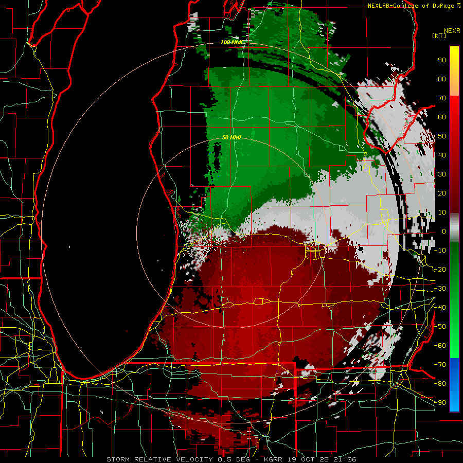The height and width of the screenshot is (463, 463).
Task: Click the 90 value on the velocity scale
Action: coord(442,60)
